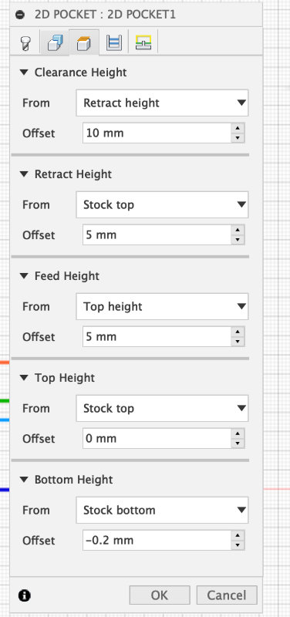This screenshot has height=617, width=290.
Task: Click the info icon at dialog bottom
Action: (25, 595)
